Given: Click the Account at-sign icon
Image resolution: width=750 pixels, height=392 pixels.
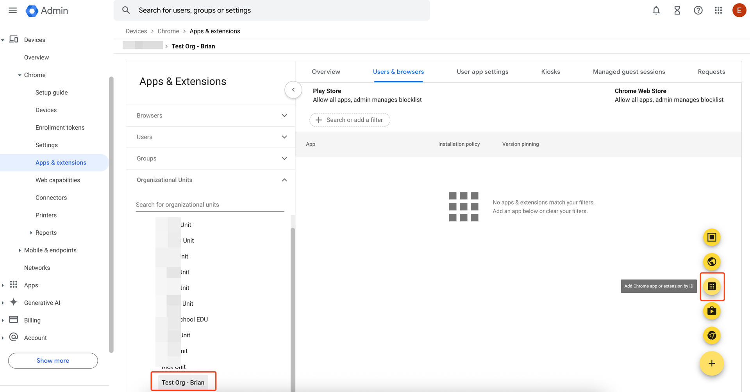Looking at the screenshot, I should [14, 337].
